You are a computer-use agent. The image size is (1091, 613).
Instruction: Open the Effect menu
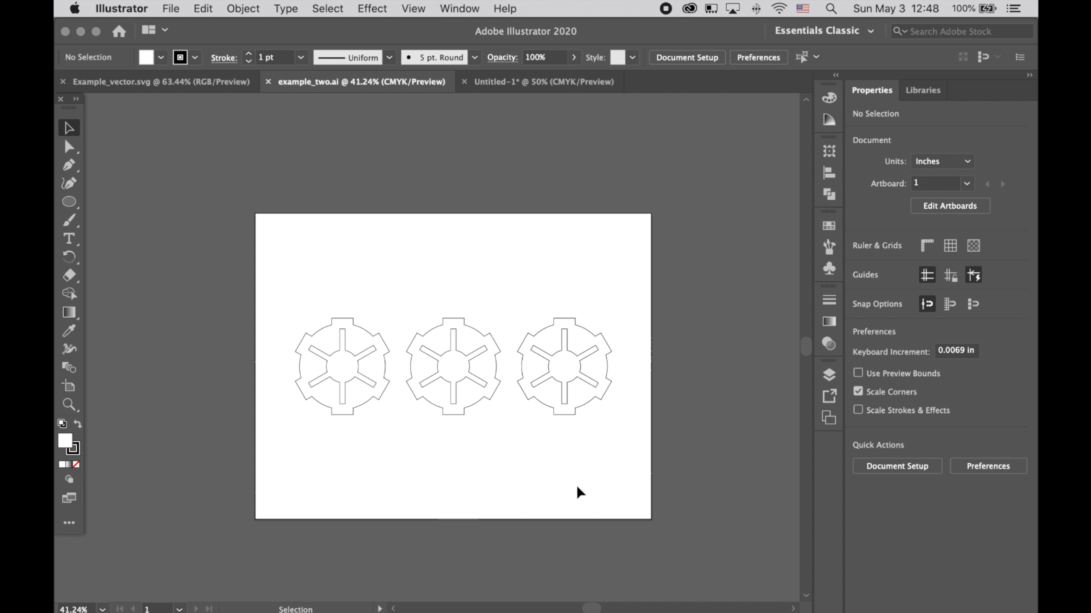372,8
